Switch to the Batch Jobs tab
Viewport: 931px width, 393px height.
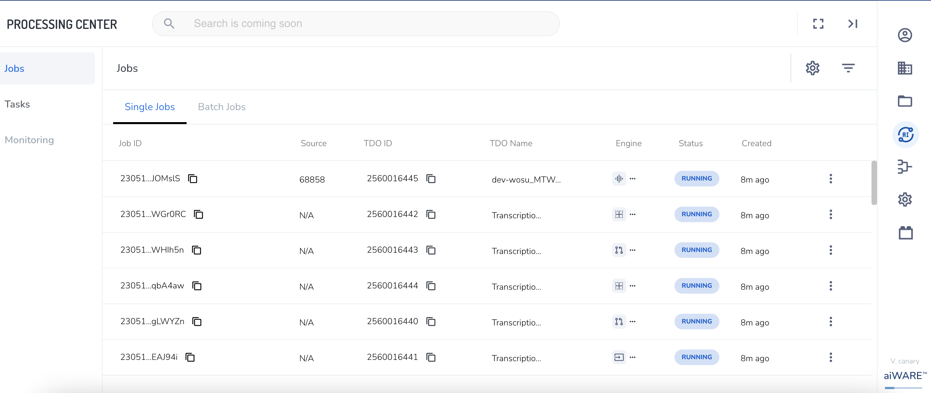[x=222, y=107]
